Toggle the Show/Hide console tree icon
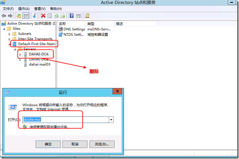Viewport: 239px width, 159px height. (26, 16)
